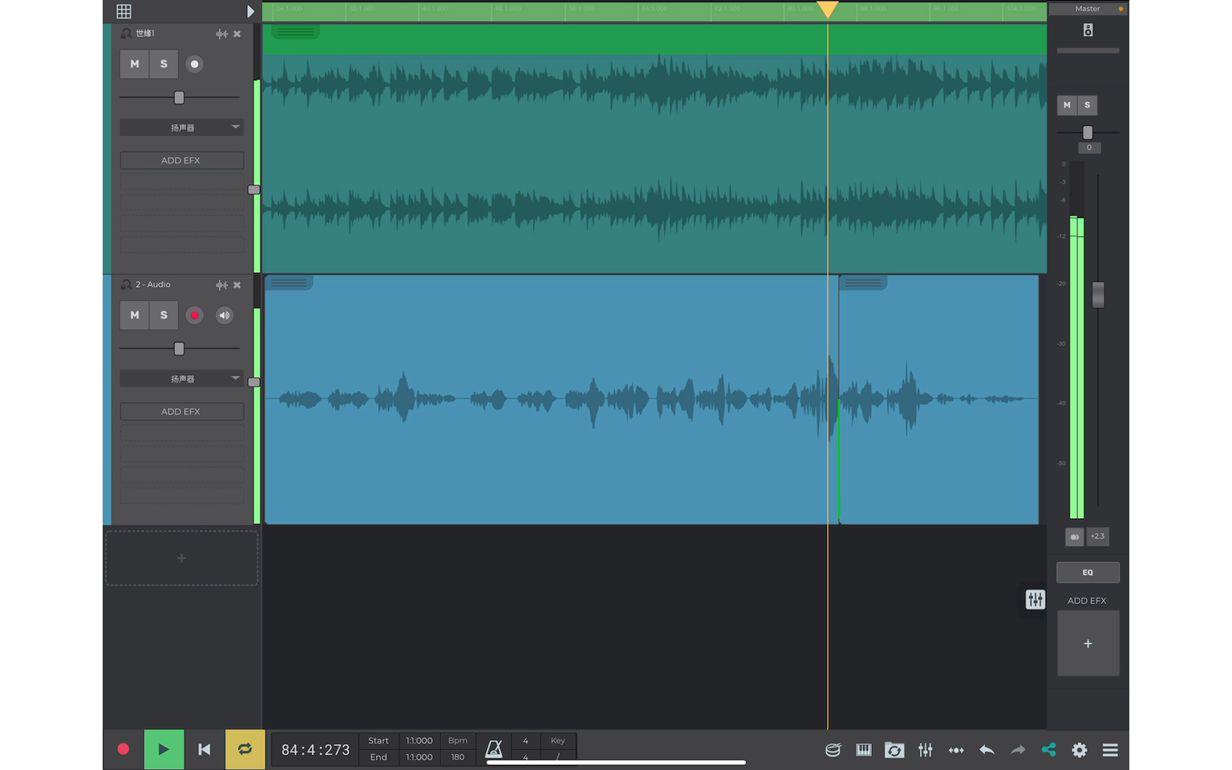Click the Start value 1:1:000 field
The width and height of the screenshot is (1232, 770).
(x=419, y=741)
